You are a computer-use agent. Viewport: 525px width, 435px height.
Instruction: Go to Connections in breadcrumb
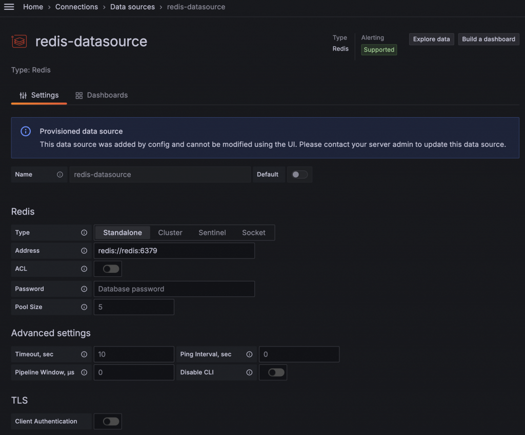click(x=77, y=7)
